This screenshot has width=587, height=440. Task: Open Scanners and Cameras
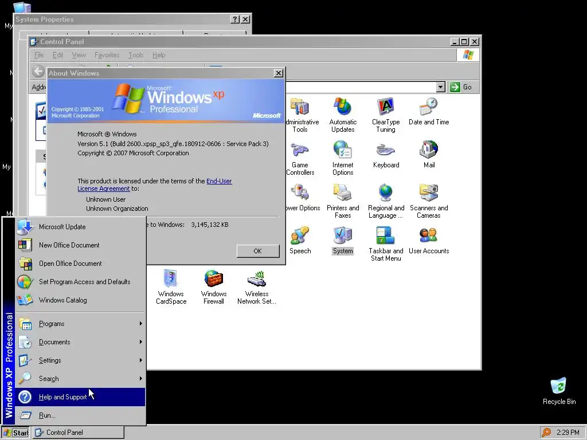pos(429,201)
